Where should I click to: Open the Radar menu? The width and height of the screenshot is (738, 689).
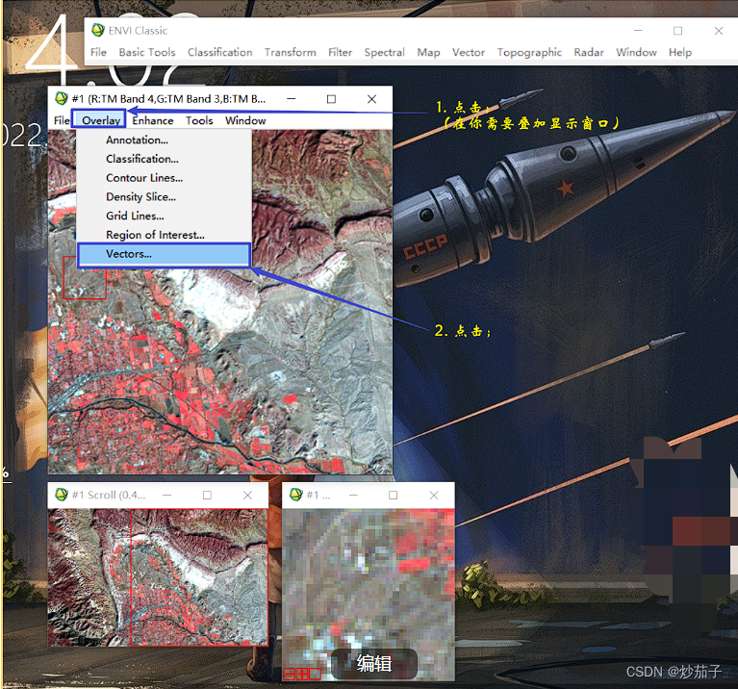tap(588, 52)
